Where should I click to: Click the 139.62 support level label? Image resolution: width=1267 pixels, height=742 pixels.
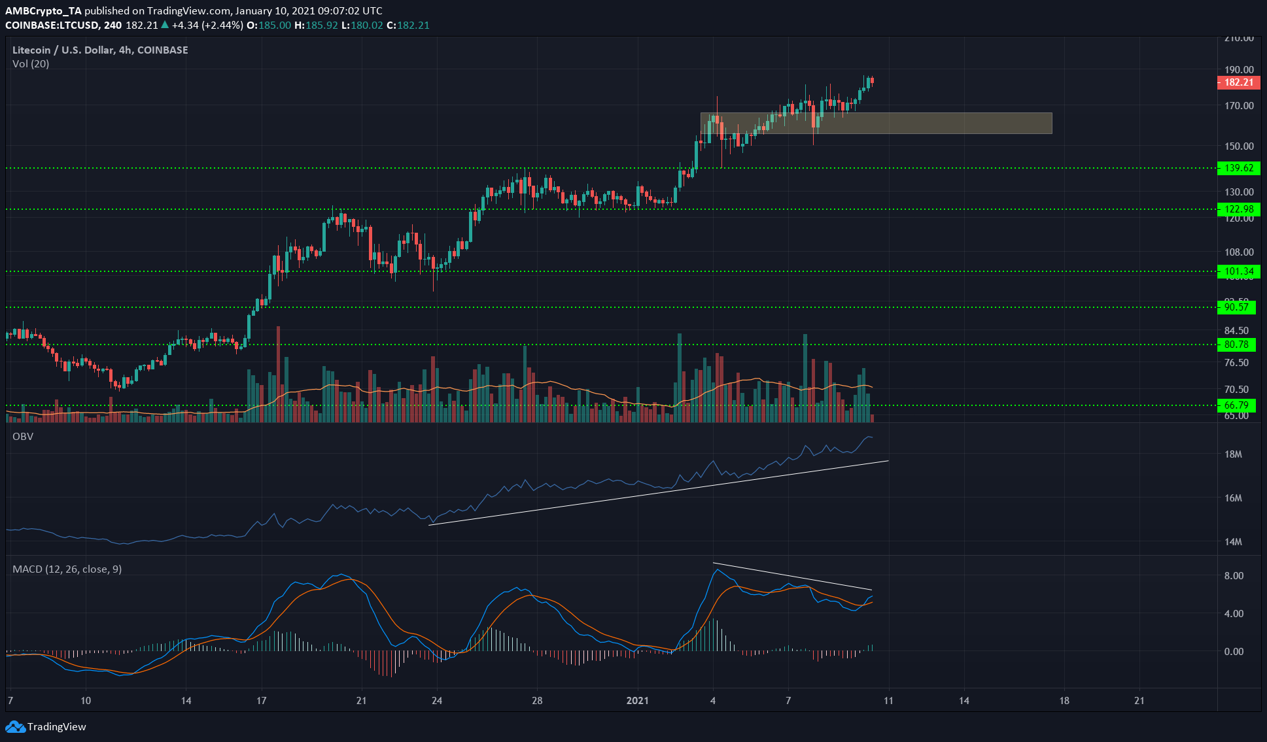pyautogui.click(x=1238, y=168)
